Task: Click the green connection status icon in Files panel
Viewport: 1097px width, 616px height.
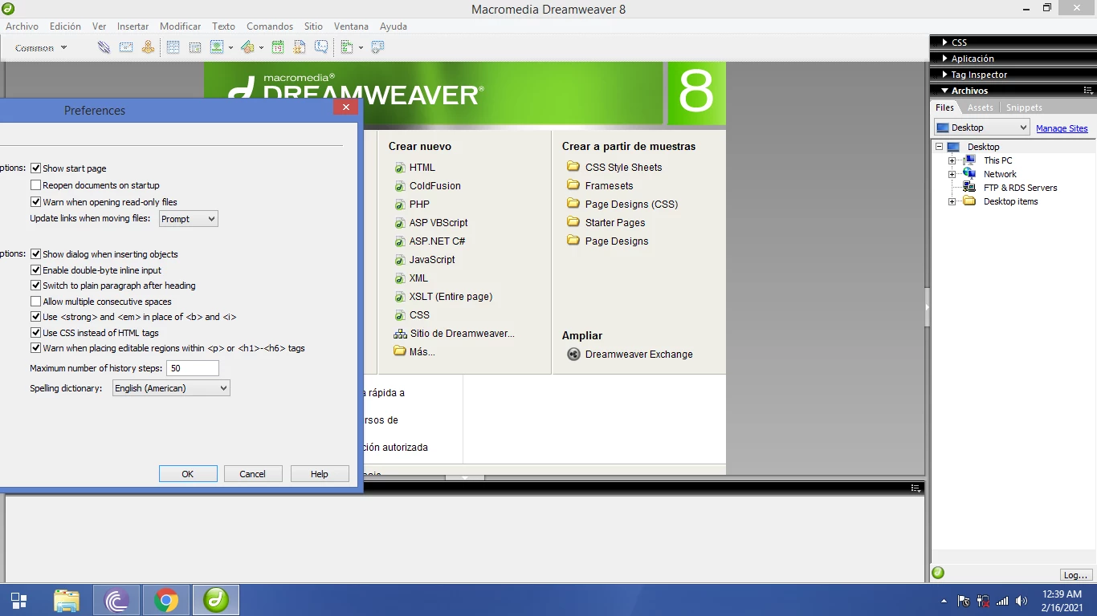Action: coord(938,573)
